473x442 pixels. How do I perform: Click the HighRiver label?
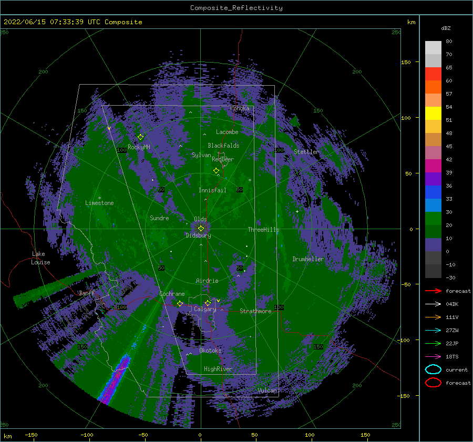[x=218, y=369]
